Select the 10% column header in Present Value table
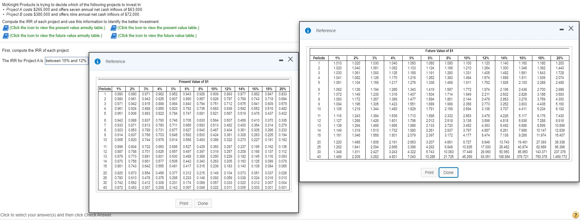The height and width of the screenshot is (220, 580). [214, 89]
